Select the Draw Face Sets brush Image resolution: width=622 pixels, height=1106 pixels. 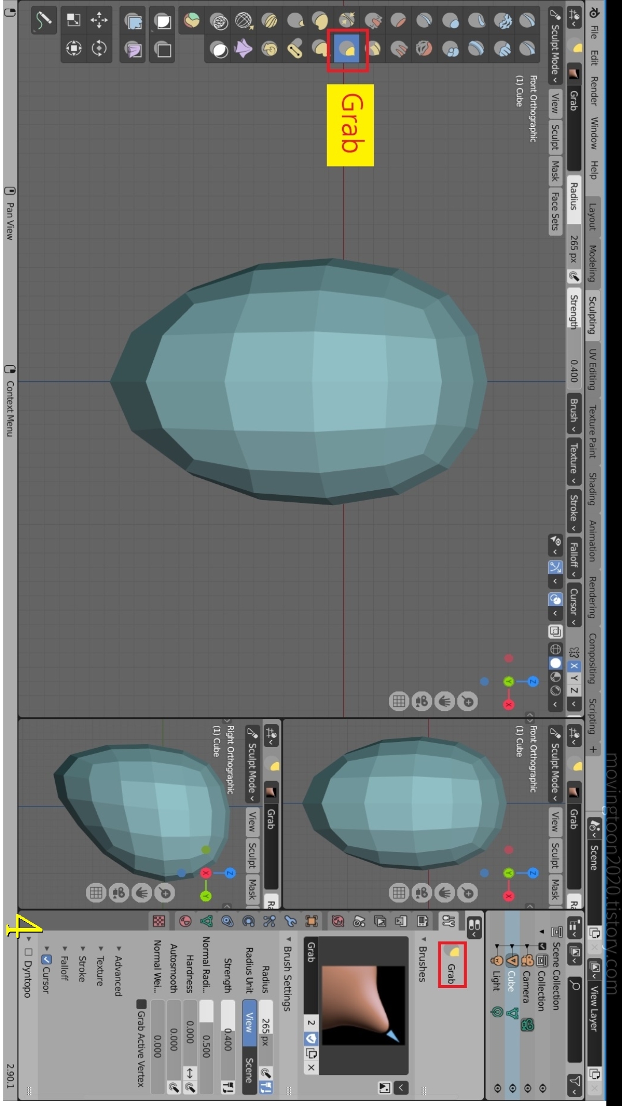coord(192,20)
